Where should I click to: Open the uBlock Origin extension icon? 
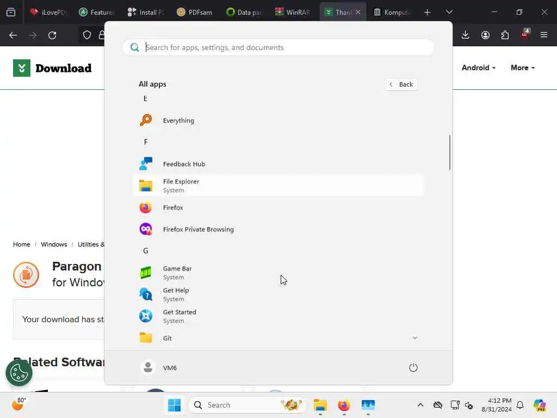tap(525, 34)
